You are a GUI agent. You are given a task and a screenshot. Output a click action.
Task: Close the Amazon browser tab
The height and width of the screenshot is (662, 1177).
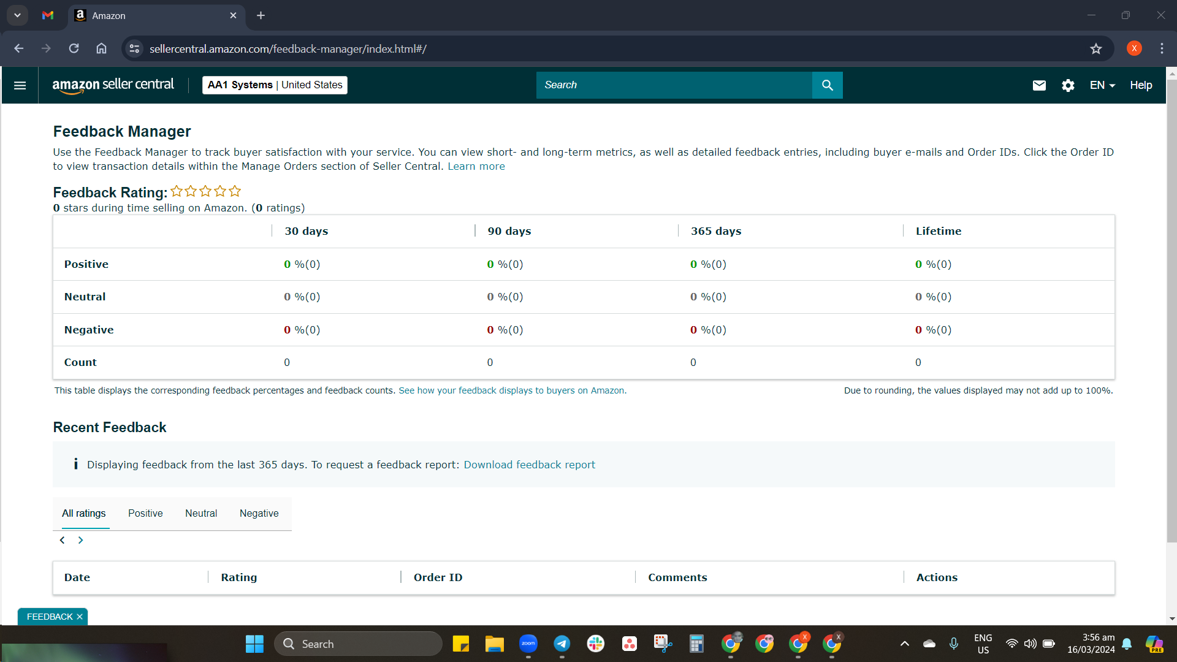(x=233, y=15)
